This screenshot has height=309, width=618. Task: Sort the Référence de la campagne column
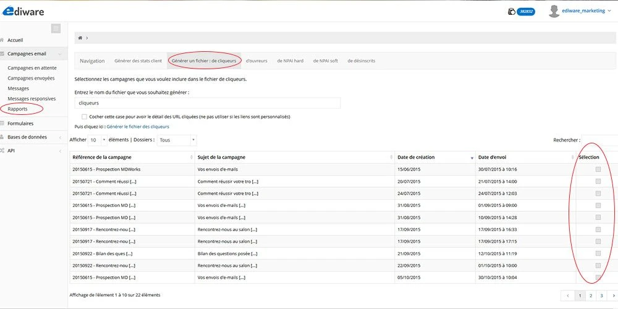tap(191, 158)
